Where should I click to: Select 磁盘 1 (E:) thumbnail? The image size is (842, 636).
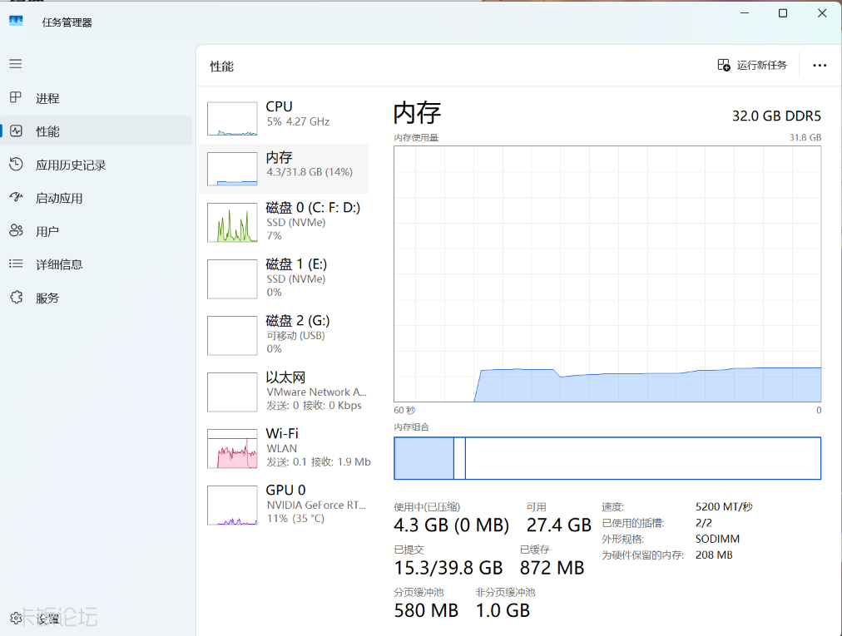[x=232, y=279]
